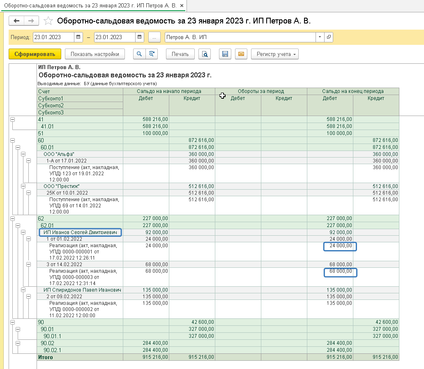Add report to favorites with star icon
Screen dimensions: 424x369
pyautogui.click(x=48, y=21)
